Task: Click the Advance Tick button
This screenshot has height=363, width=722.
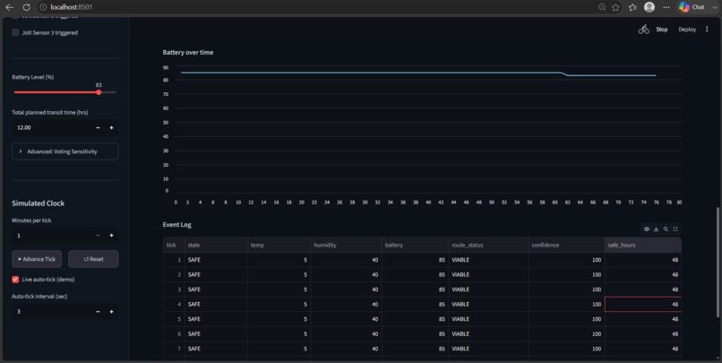Action: pos(37,259)
